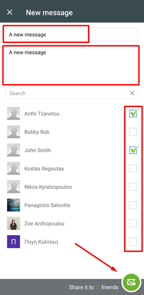
Task: Select Kostas Regoutas checkbox
Action: [133, 168]
